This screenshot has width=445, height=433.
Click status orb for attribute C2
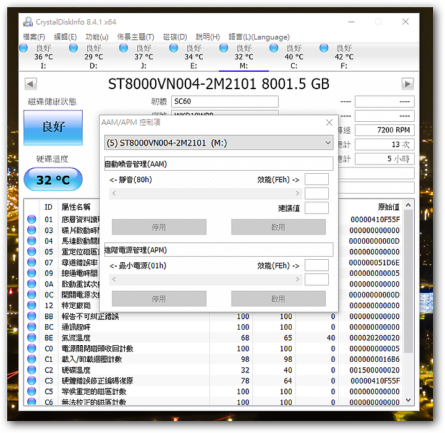[x=32, y=370]
